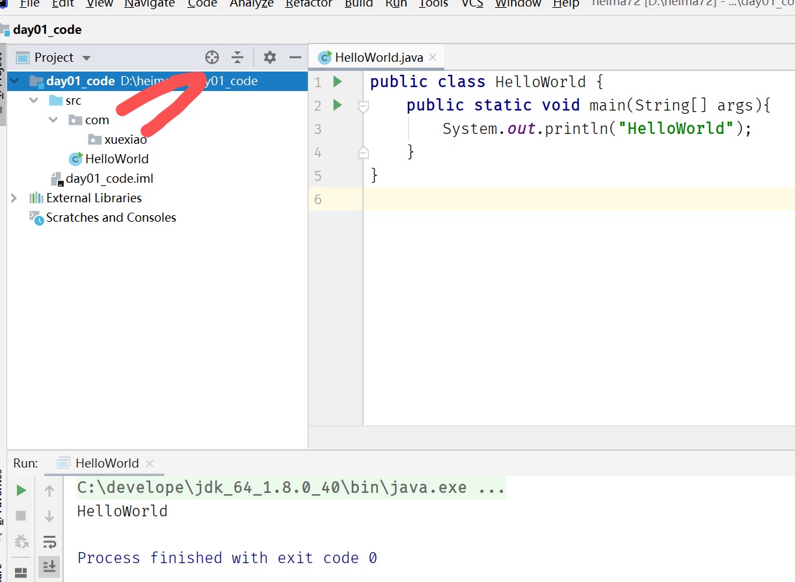Click the "HelloWorld" string literal in code

675,129
